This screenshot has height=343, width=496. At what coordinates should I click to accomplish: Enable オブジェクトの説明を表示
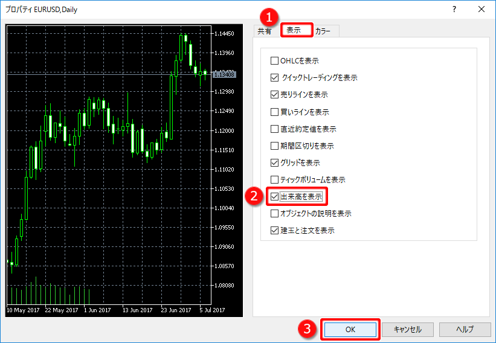click(x=275, y=213)
